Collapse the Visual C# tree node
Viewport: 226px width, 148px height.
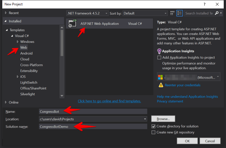(x=12, y=36)
